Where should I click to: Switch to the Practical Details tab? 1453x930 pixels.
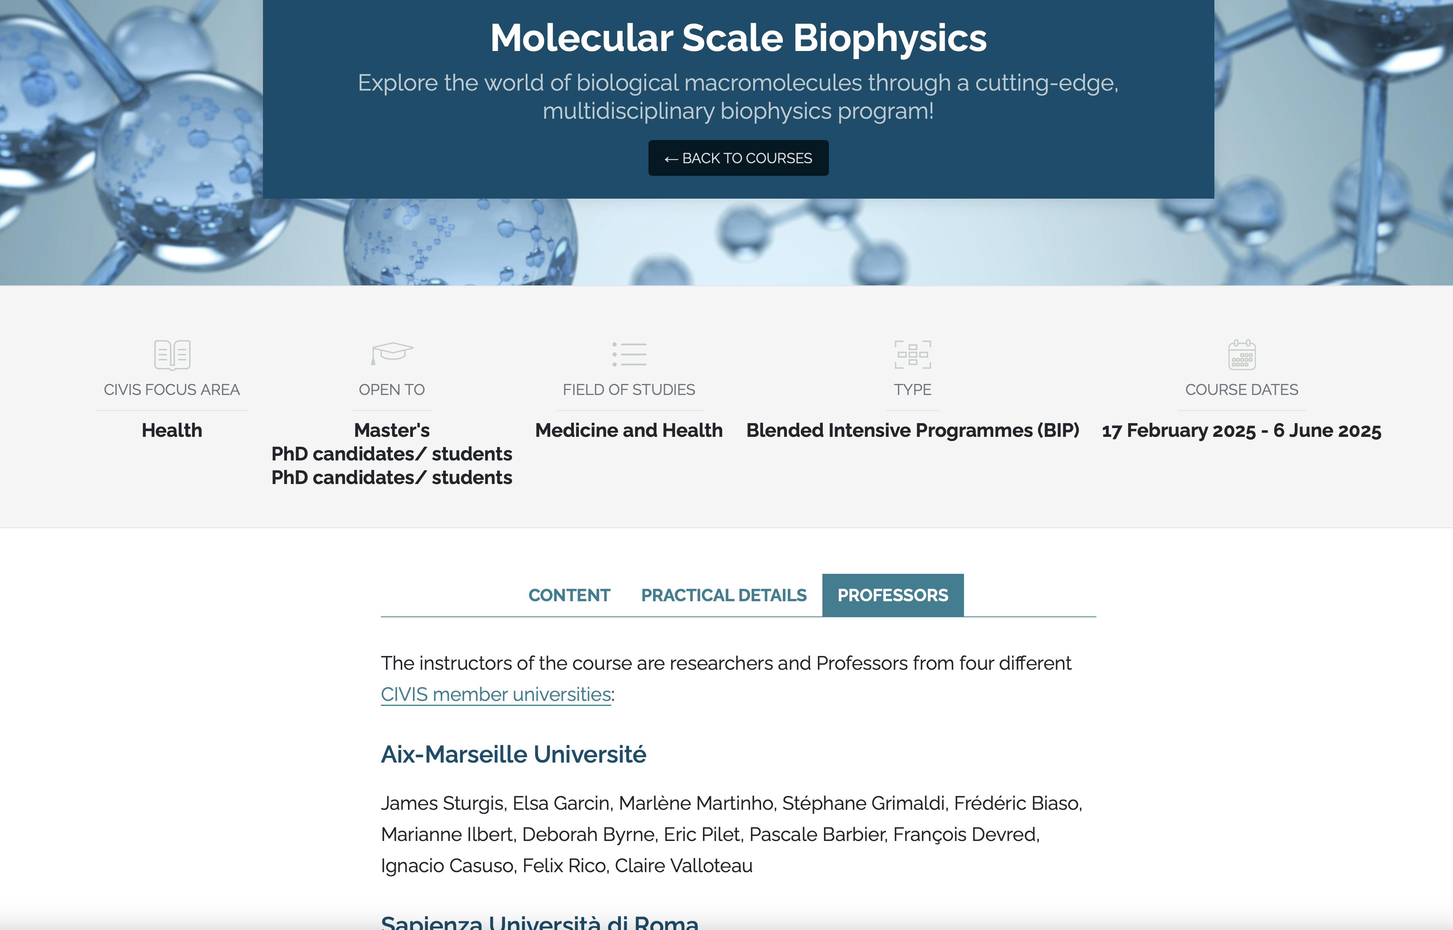pyautogui.click(x=723, y=596)
